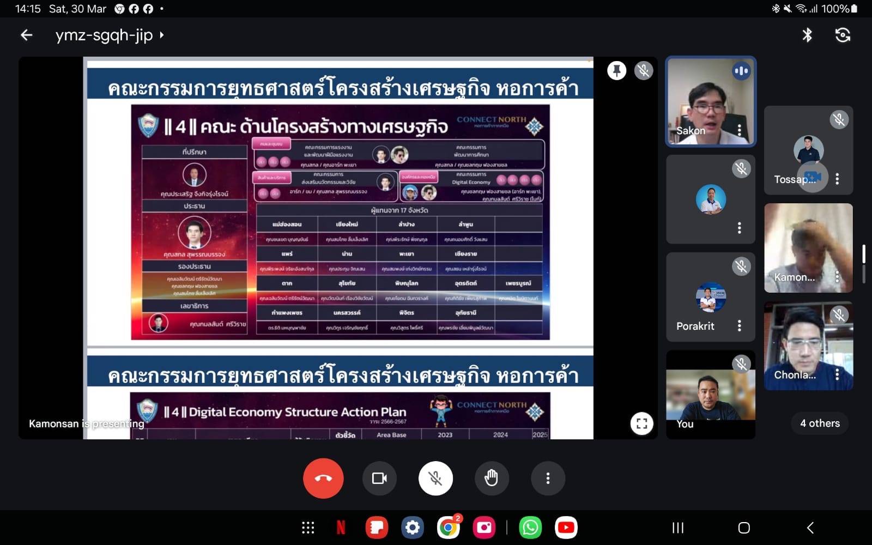This screenshot has height=545, width=872.
Task: Open YouTube from the taskbar
Action: coord(566,528)
